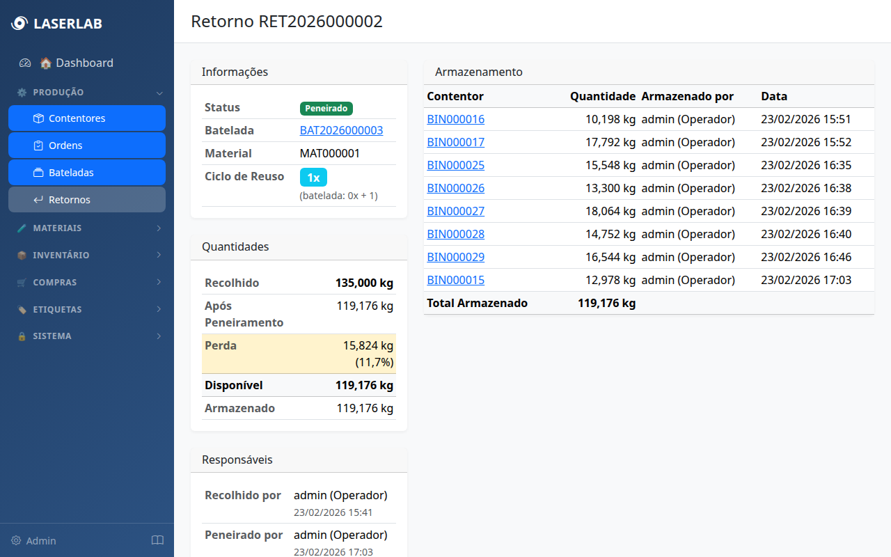The width and height of the screenshot is (891, 557).
Task: Expand the Materiais sidebar section
Action: pyautogui.click(x=87, y=228)
